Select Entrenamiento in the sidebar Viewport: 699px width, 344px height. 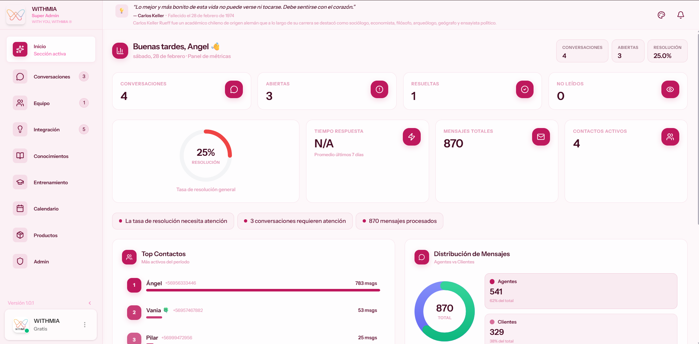click(x=50, y=182)
